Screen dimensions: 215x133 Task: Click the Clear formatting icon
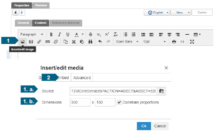point(115,34)
